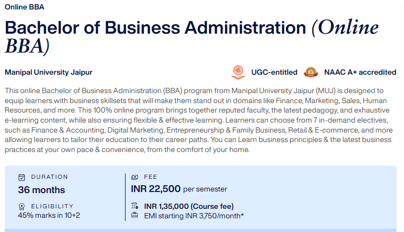Click the NAAC A+ accredited label
Viewport: 404px width, 232px height.
click(x=360, y=72)
